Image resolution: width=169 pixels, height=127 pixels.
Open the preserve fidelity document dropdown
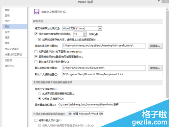(86, 114)
